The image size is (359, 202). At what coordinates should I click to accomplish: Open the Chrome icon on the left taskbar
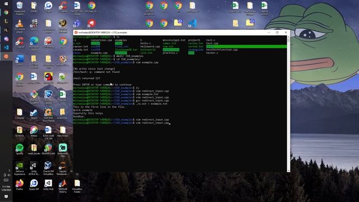point(6,12)
